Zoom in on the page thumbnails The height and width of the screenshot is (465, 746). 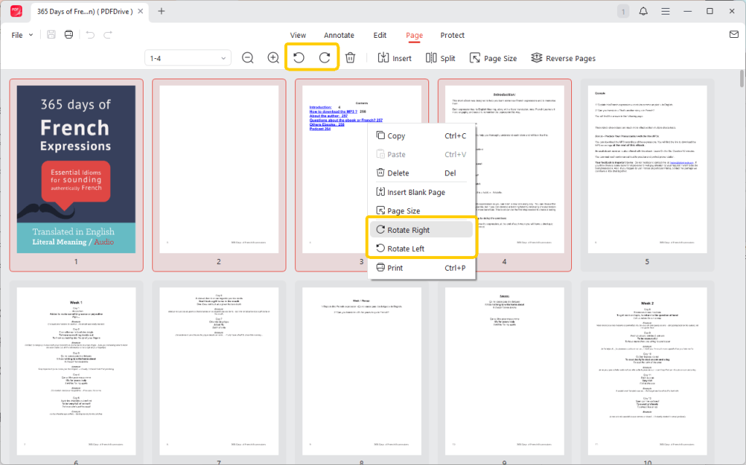[x=272, y=57]
